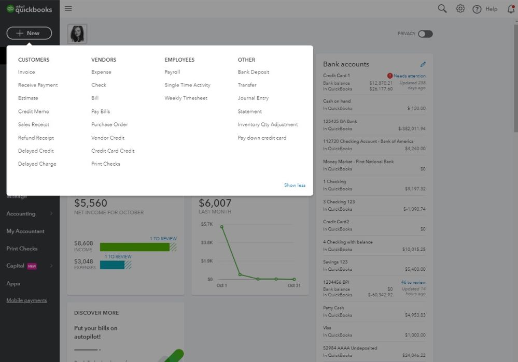Screen dimensions: 518x362
Task: Click 1 TO REVIEW above expenses bar
Action: click(118, 256)
